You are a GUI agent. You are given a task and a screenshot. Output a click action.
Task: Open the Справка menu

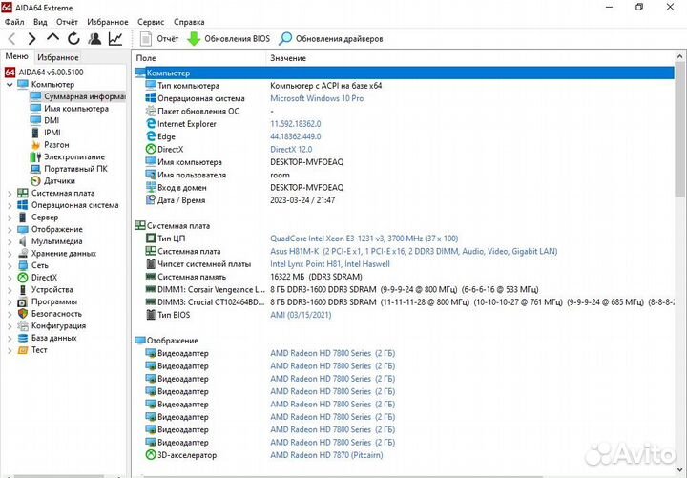[189, 22]
